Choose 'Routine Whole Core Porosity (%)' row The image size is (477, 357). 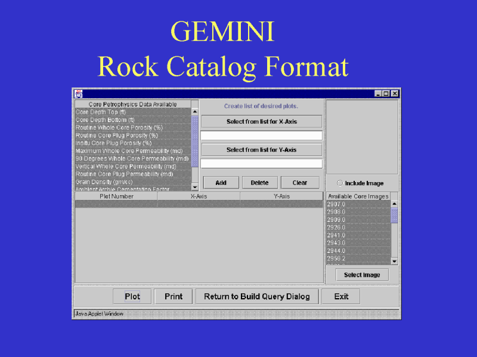133,127
